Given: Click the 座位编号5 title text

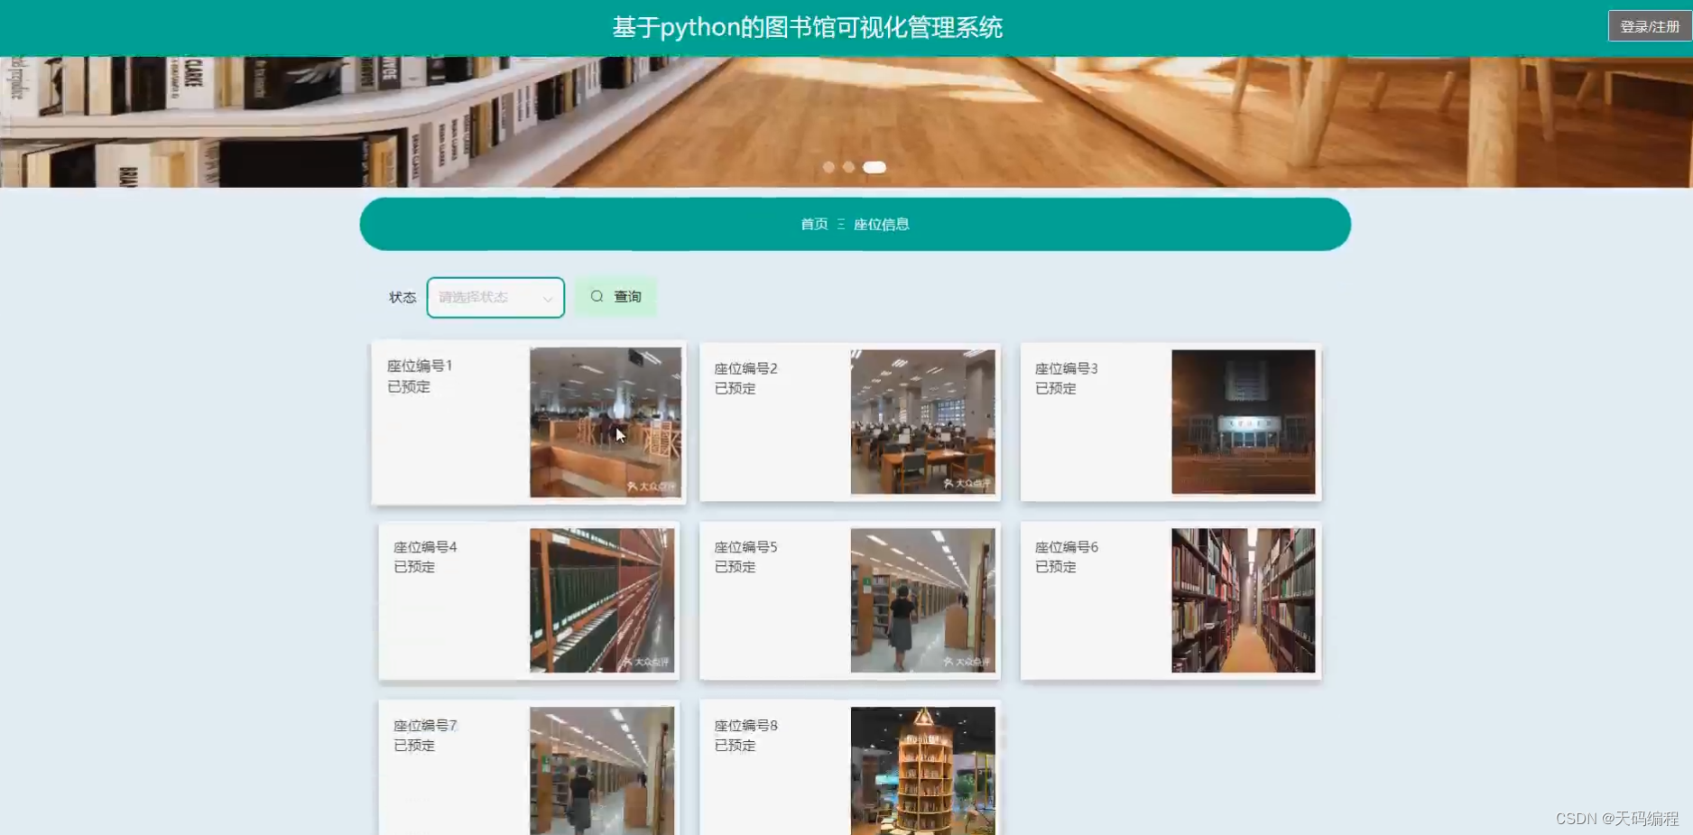Looking at the screenshot, I should (x=745, y=547).
